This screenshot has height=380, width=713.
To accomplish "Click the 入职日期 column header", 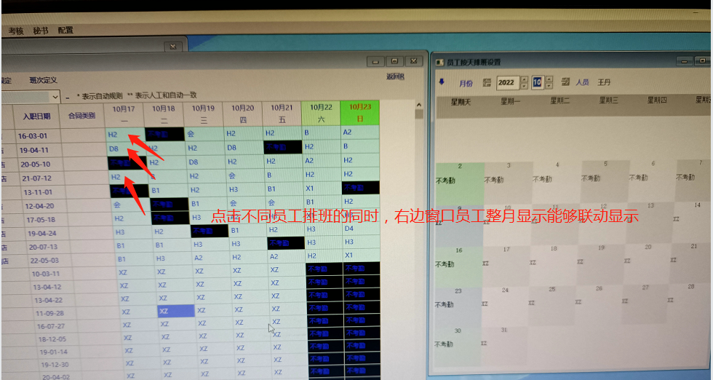I will [36, 116].
